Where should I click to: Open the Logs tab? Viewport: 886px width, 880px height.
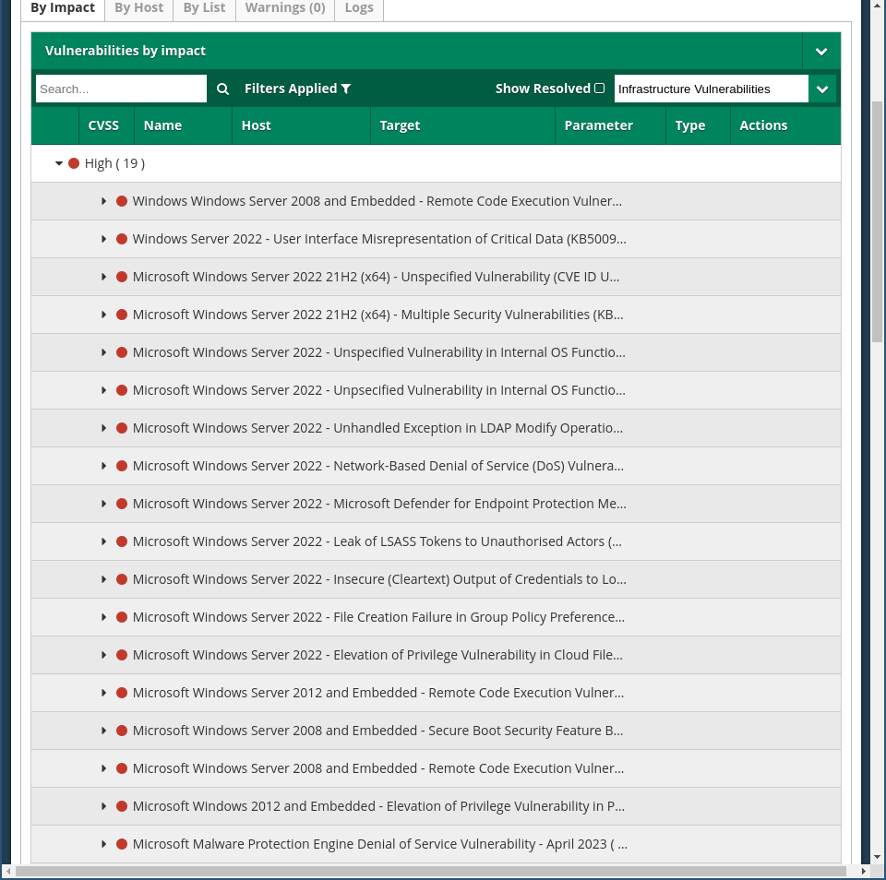click(359, 8)
